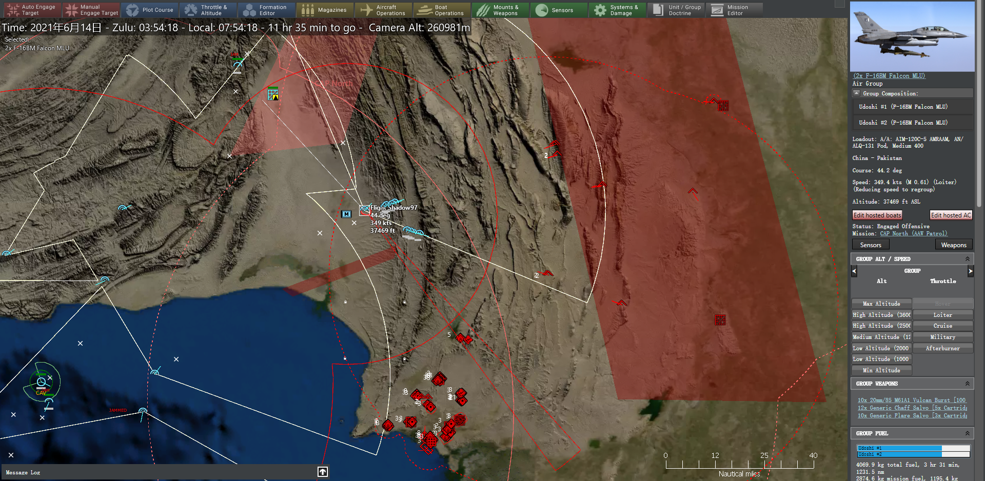Select the red square unit in lower red zone
The height and width of the screenshot is (481, 985).
click(720, 320)
